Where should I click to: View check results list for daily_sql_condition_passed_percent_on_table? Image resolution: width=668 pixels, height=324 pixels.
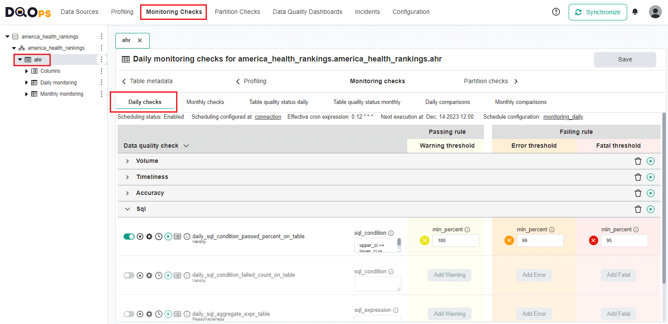(x=177, y=236)
